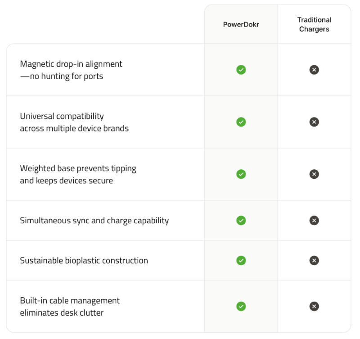
Task: Click 'Sustainable bioplastic construction' row text
Action: tap(84, 261)
